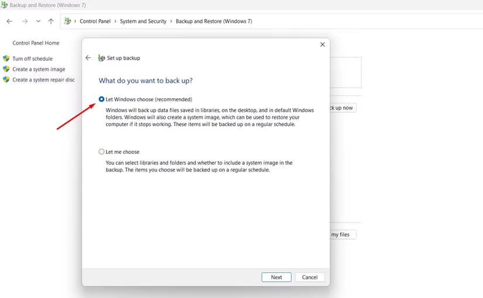Click shield icon beside Create a system repair disc

[x=6, y=79]
